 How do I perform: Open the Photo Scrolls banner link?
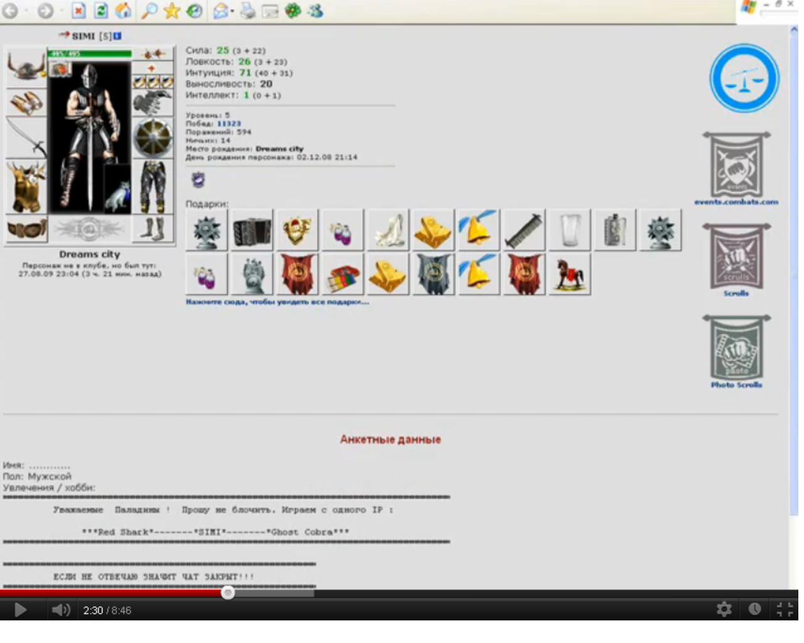point(736,351)
